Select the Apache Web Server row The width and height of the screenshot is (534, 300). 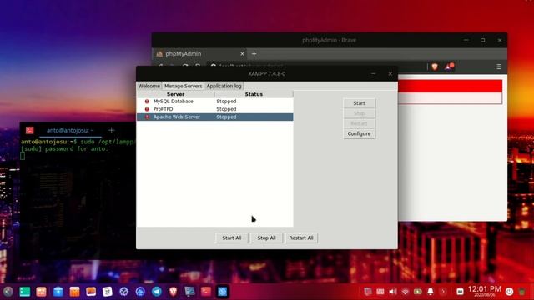(215, 117)
